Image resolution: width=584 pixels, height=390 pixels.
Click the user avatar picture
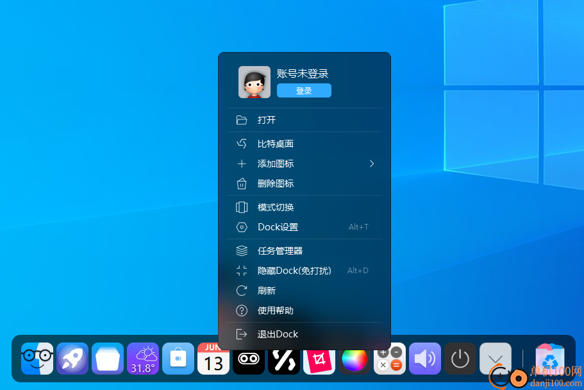pyautogui.click(x=254, y=82)
